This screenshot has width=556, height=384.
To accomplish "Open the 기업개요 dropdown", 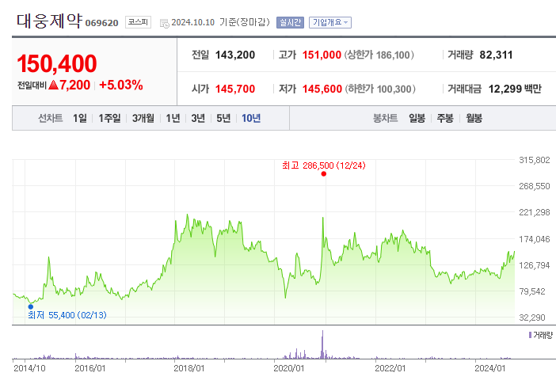I will (x=330, y=22).
